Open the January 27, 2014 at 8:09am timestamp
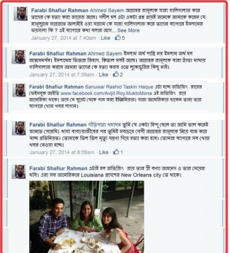 click(x=62, y=152)
